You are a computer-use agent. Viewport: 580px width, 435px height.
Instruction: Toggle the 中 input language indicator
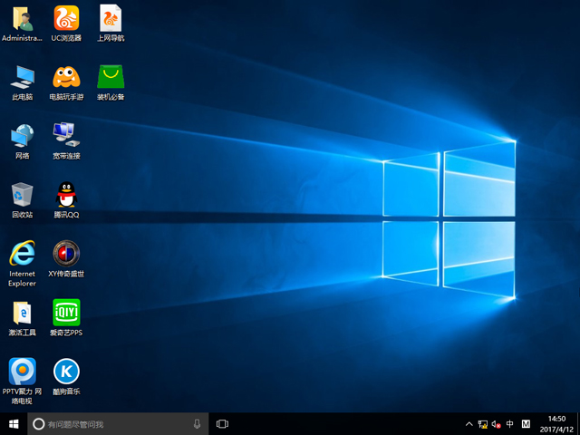click(510, 424)
